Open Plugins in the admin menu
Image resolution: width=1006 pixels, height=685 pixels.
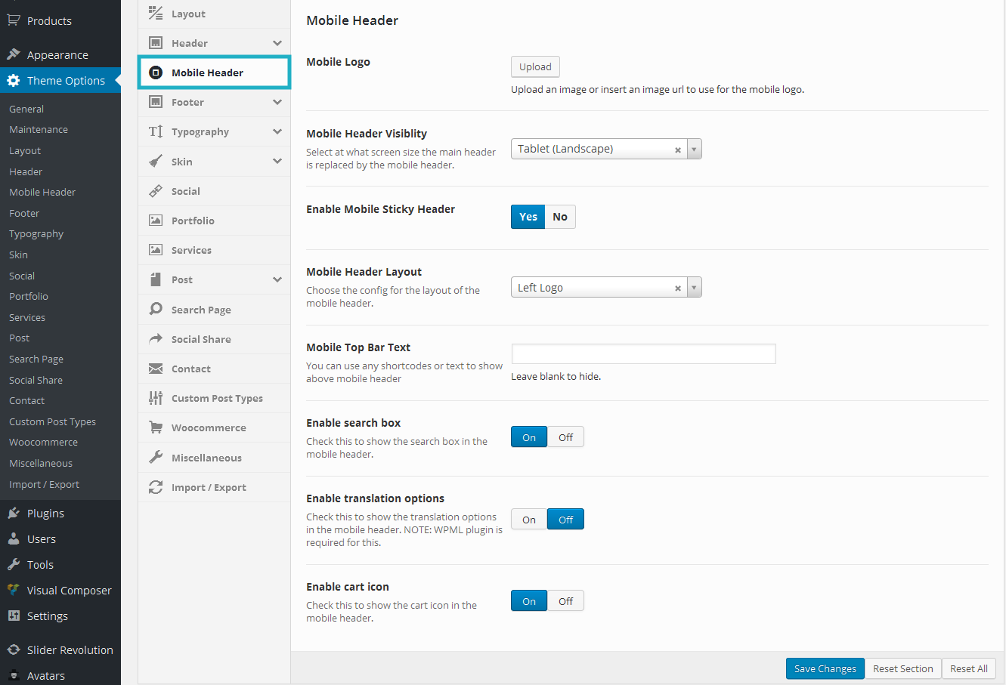tap(45, 514)
